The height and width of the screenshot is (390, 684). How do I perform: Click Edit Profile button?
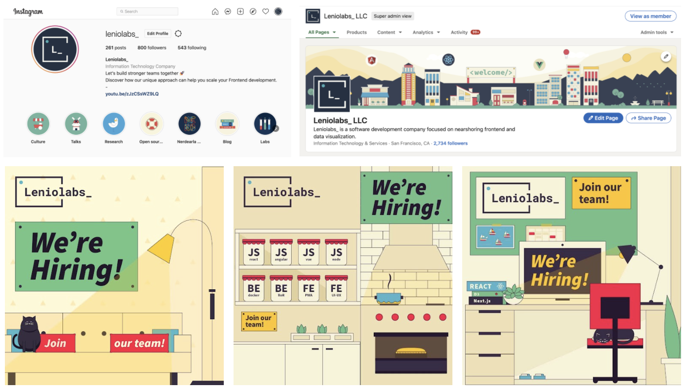pos(157,34)
